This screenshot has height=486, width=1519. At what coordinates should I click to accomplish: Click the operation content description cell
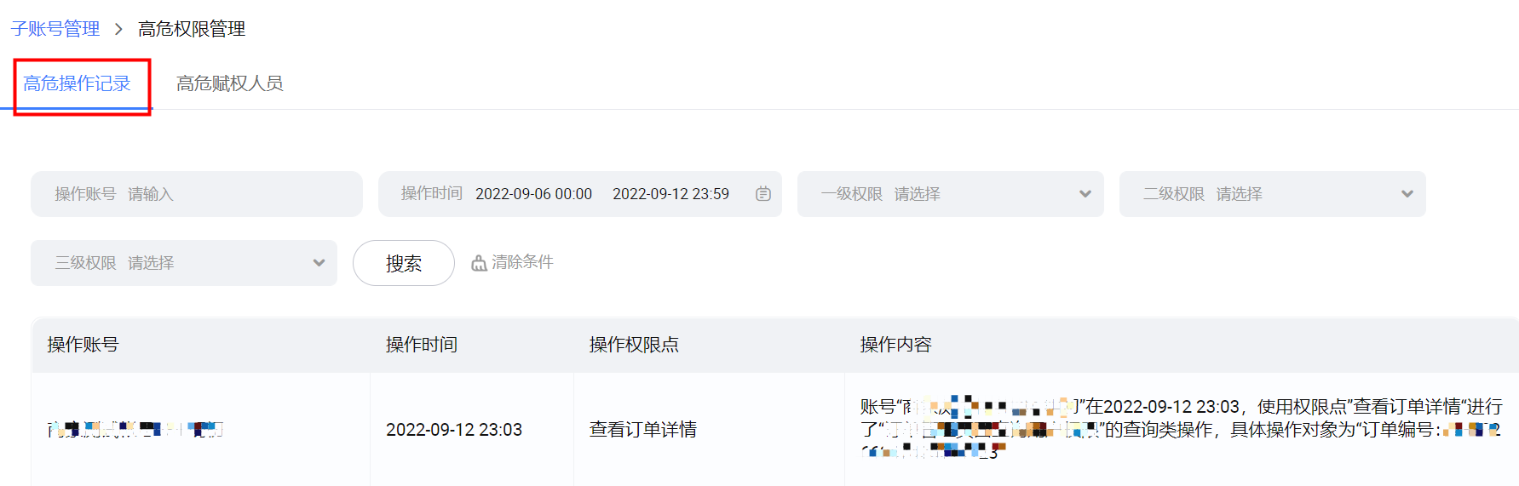pos(1182,429)
